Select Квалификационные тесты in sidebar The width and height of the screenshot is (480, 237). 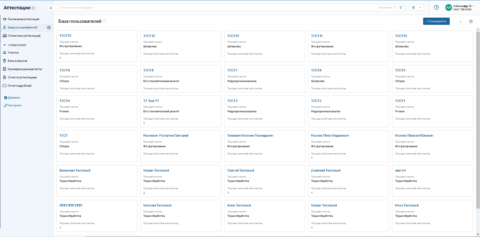pyautogui.click(x=25, y=69)
